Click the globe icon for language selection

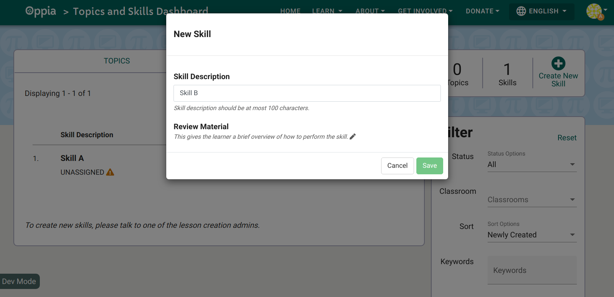tap(521, 11)
